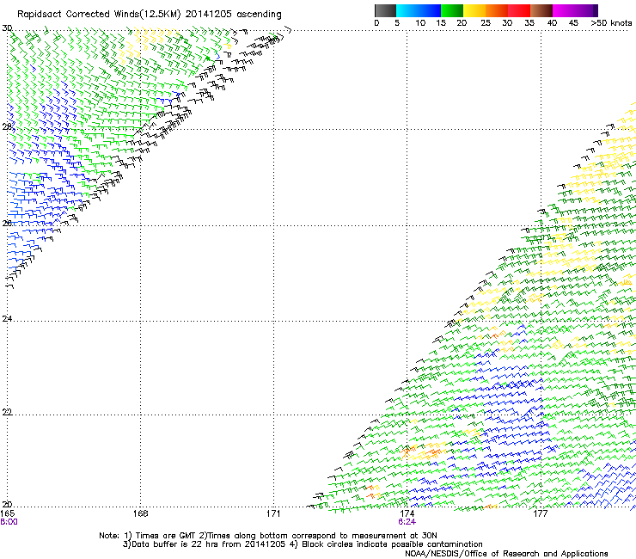Image resolution: width=636 pixels, height=559 pixels.
Task: Click the purple time label '6:00'
Action: 9,522
